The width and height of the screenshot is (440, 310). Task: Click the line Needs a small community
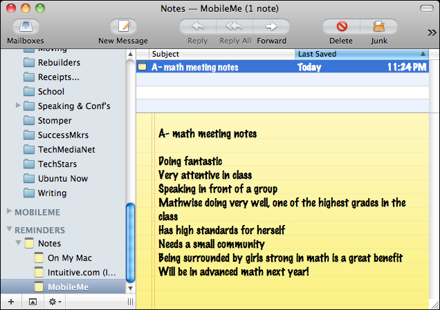211,244
